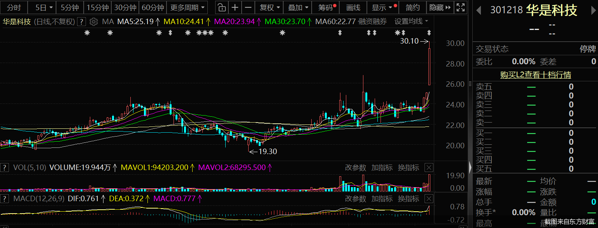Viewport: 598px width, 228px height.
Task: Open the 叠加 overlay dropdown
Action: pyautogui.click(x=298, y=7)
